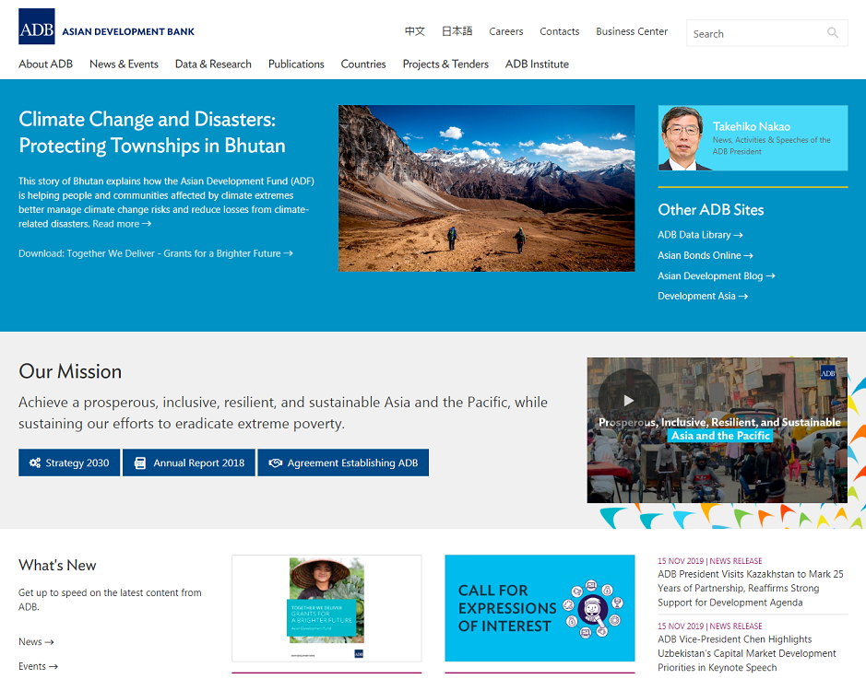The image size is (866, 679).
Task: Open the Uzbekistan Capital Market news release
Action: 747,653
